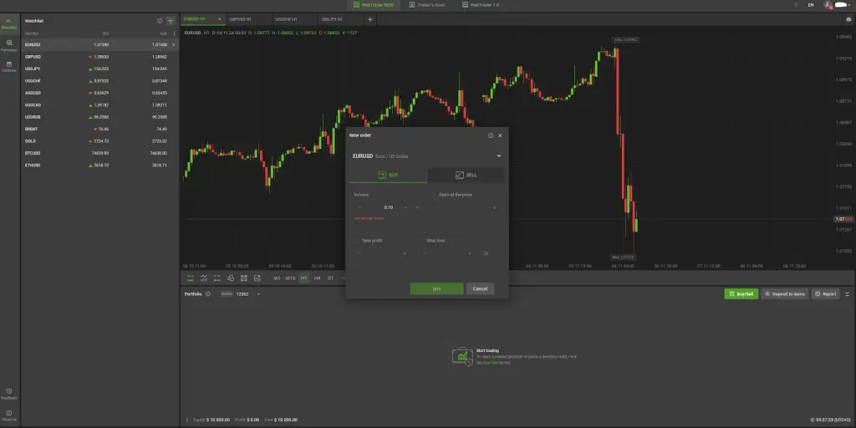Click the Watchlist info icon
The height and width of the screenshot is (428, 856).
[160, 21]
